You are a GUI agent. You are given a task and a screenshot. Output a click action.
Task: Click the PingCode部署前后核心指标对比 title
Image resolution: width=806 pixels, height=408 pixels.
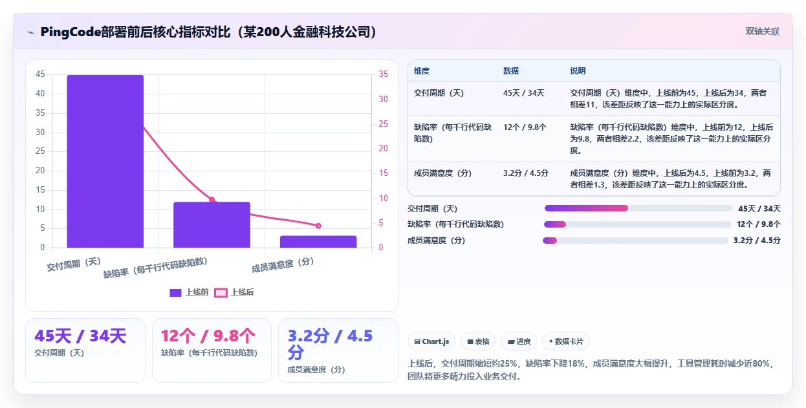208,32
